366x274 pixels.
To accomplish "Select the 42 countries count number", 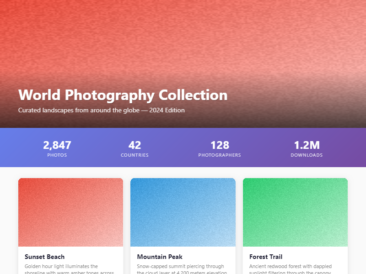I will pos(135,145).
